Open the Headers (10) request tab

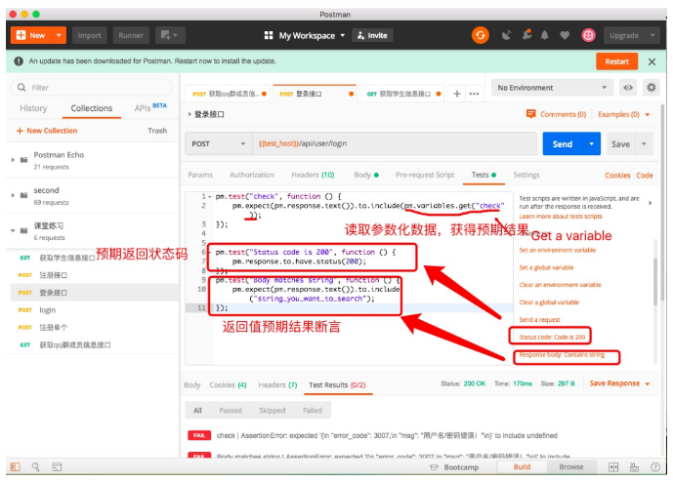click(x=313, y=175)
